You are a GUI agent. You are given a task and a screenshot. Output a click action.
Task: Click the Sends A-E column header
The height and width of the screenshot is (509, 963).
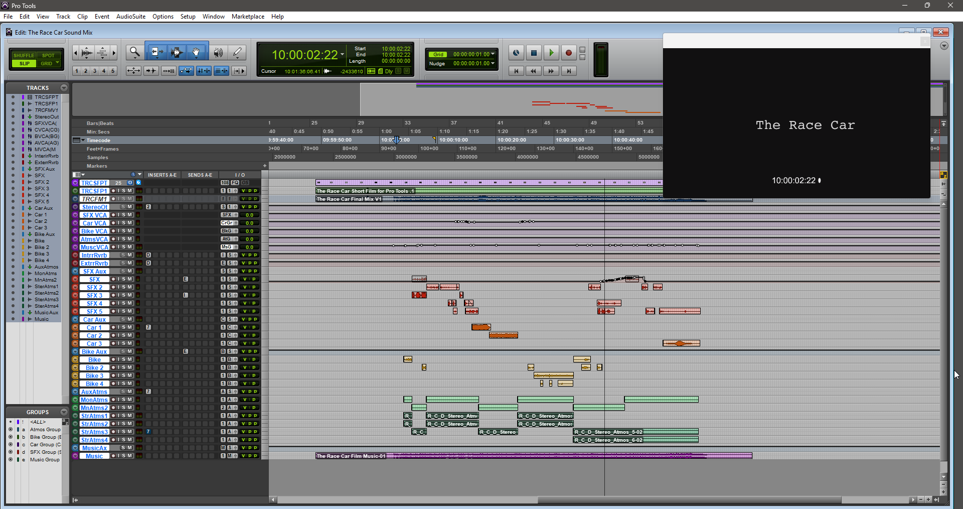point(200,175)
